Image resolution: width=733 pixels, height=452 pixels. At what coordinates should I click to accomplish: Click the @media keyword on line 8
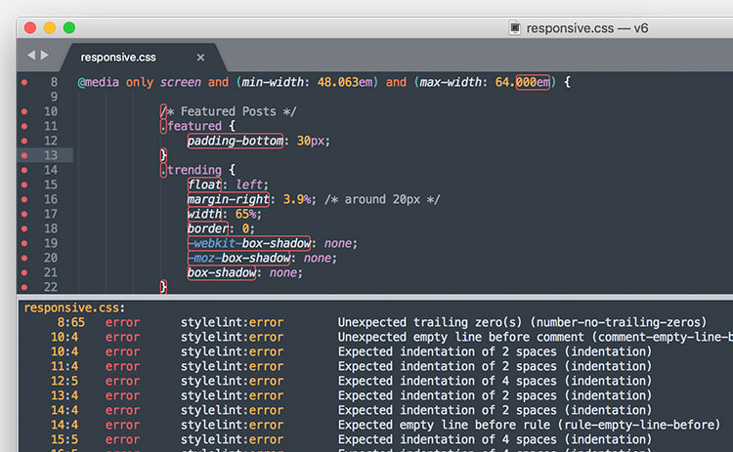coord(98,82)
